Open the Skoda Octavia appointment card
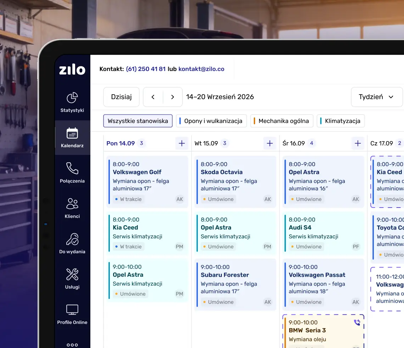The image size is (404, 348). (235, 182)
